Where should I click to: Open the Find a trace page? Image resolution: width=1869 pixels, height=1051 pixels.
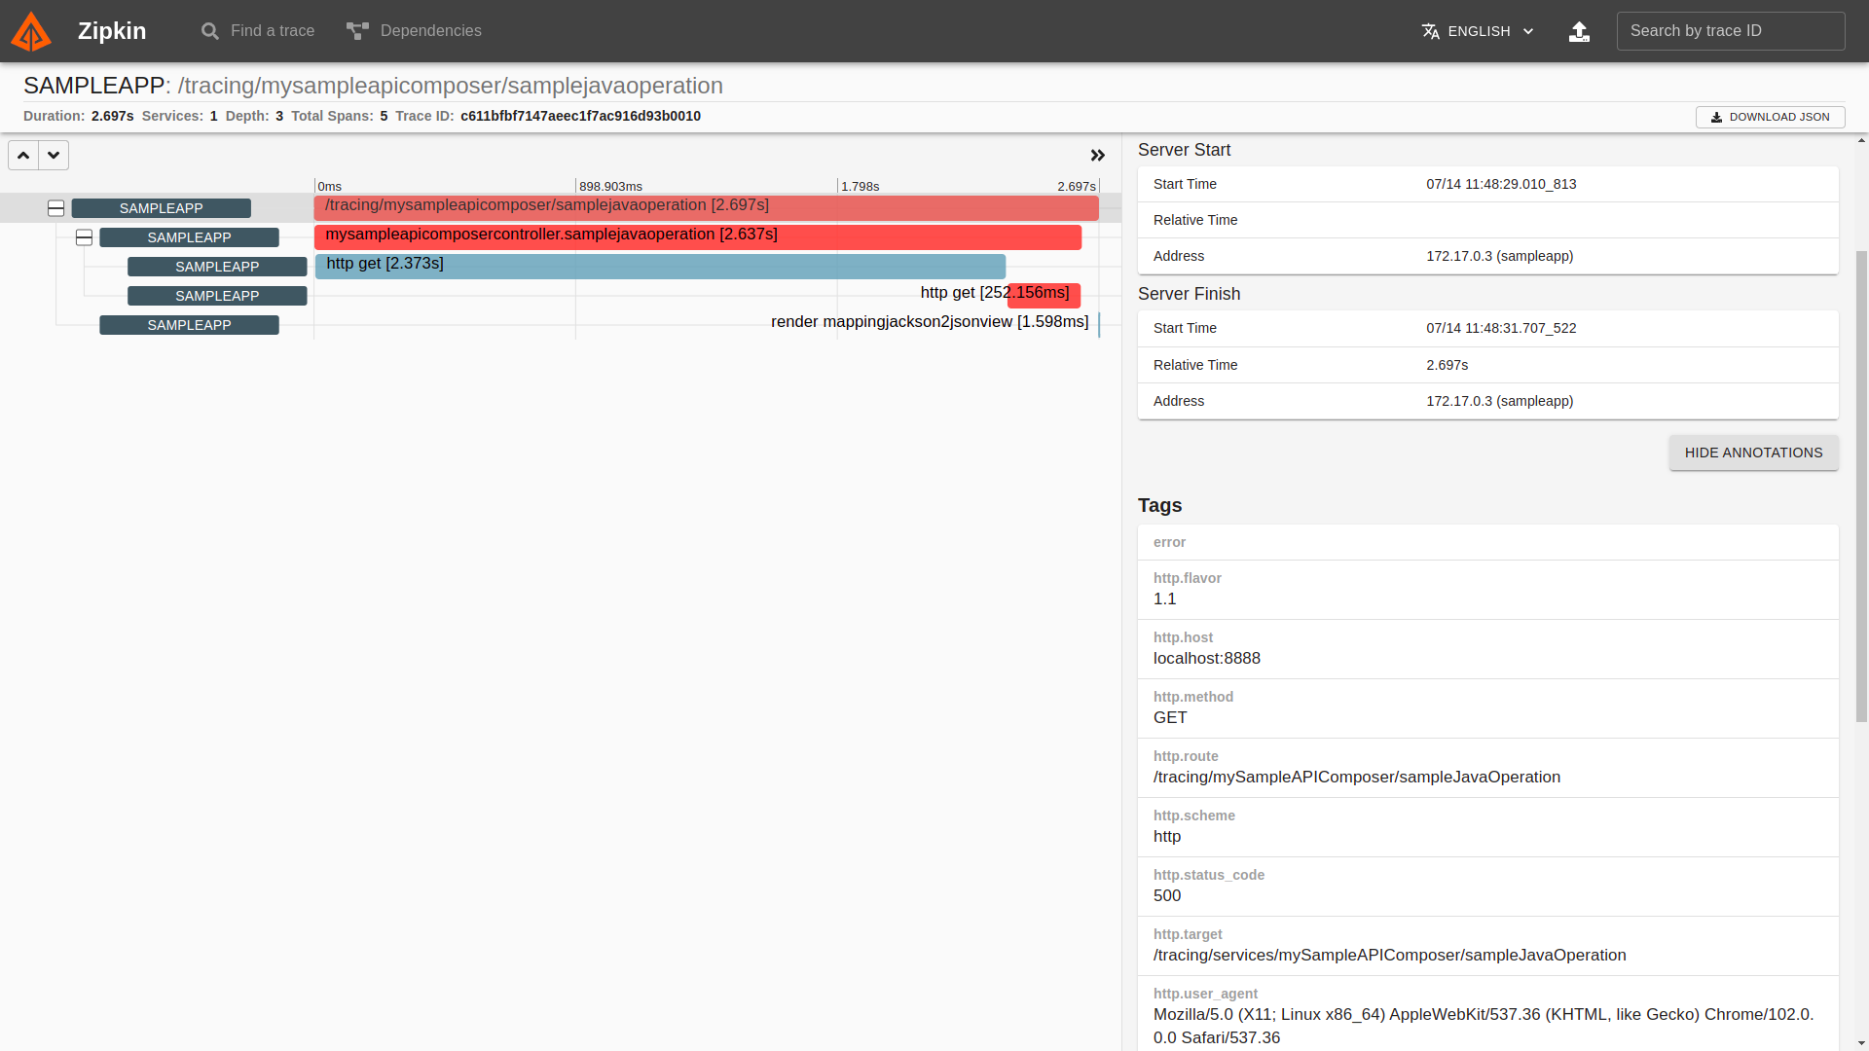click(x=272, y=31)
